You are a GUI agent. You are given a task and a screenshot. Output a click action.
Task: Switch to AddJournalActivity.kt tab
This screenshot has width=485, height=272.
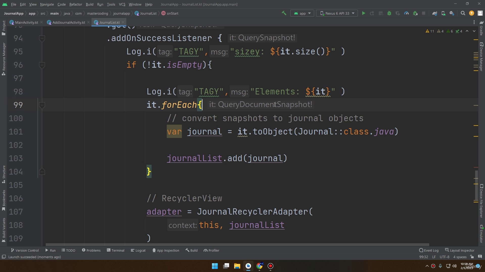click(x=68, y=22)
